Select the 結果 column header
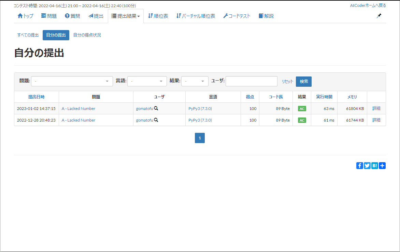The height and width of the screenshot is (252, 400). 302,97
